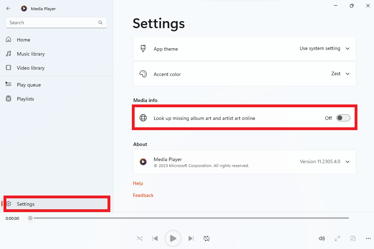This screenshot has height=249, width=374.
Task: Open more options ellipsis menu
Action: point(368,238)
